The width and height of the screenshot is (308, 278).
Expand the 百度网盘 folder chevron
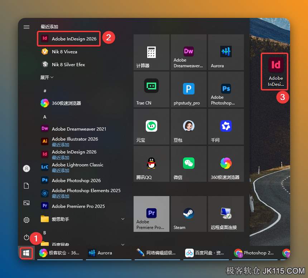123,244
